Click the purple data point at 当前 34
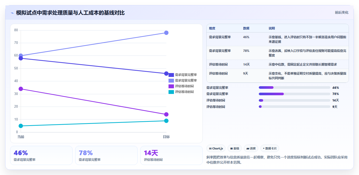 (x=21, y=89)
